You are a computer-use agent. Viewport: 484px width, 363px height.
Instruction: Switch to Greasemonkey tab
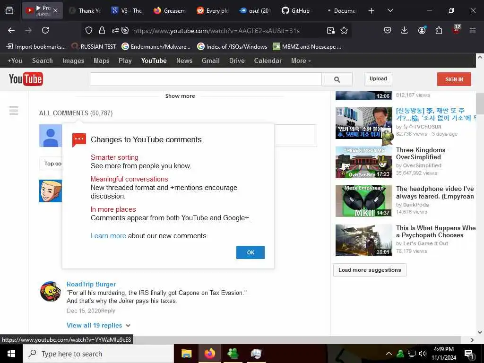(170, 11)
